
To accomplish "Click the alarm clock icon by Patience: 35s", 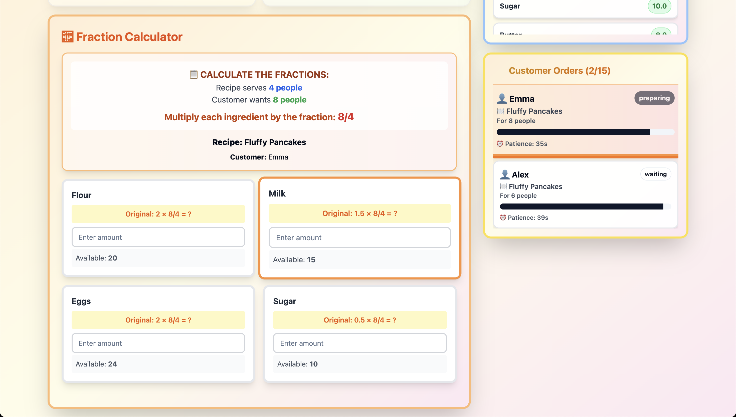I will click(500, 143).
